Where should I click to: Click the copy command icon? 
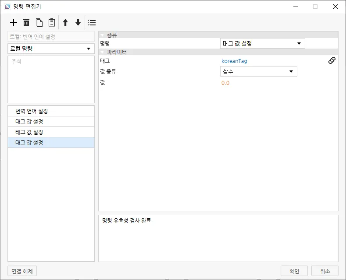pyautogui.click(x=39, y=22)
